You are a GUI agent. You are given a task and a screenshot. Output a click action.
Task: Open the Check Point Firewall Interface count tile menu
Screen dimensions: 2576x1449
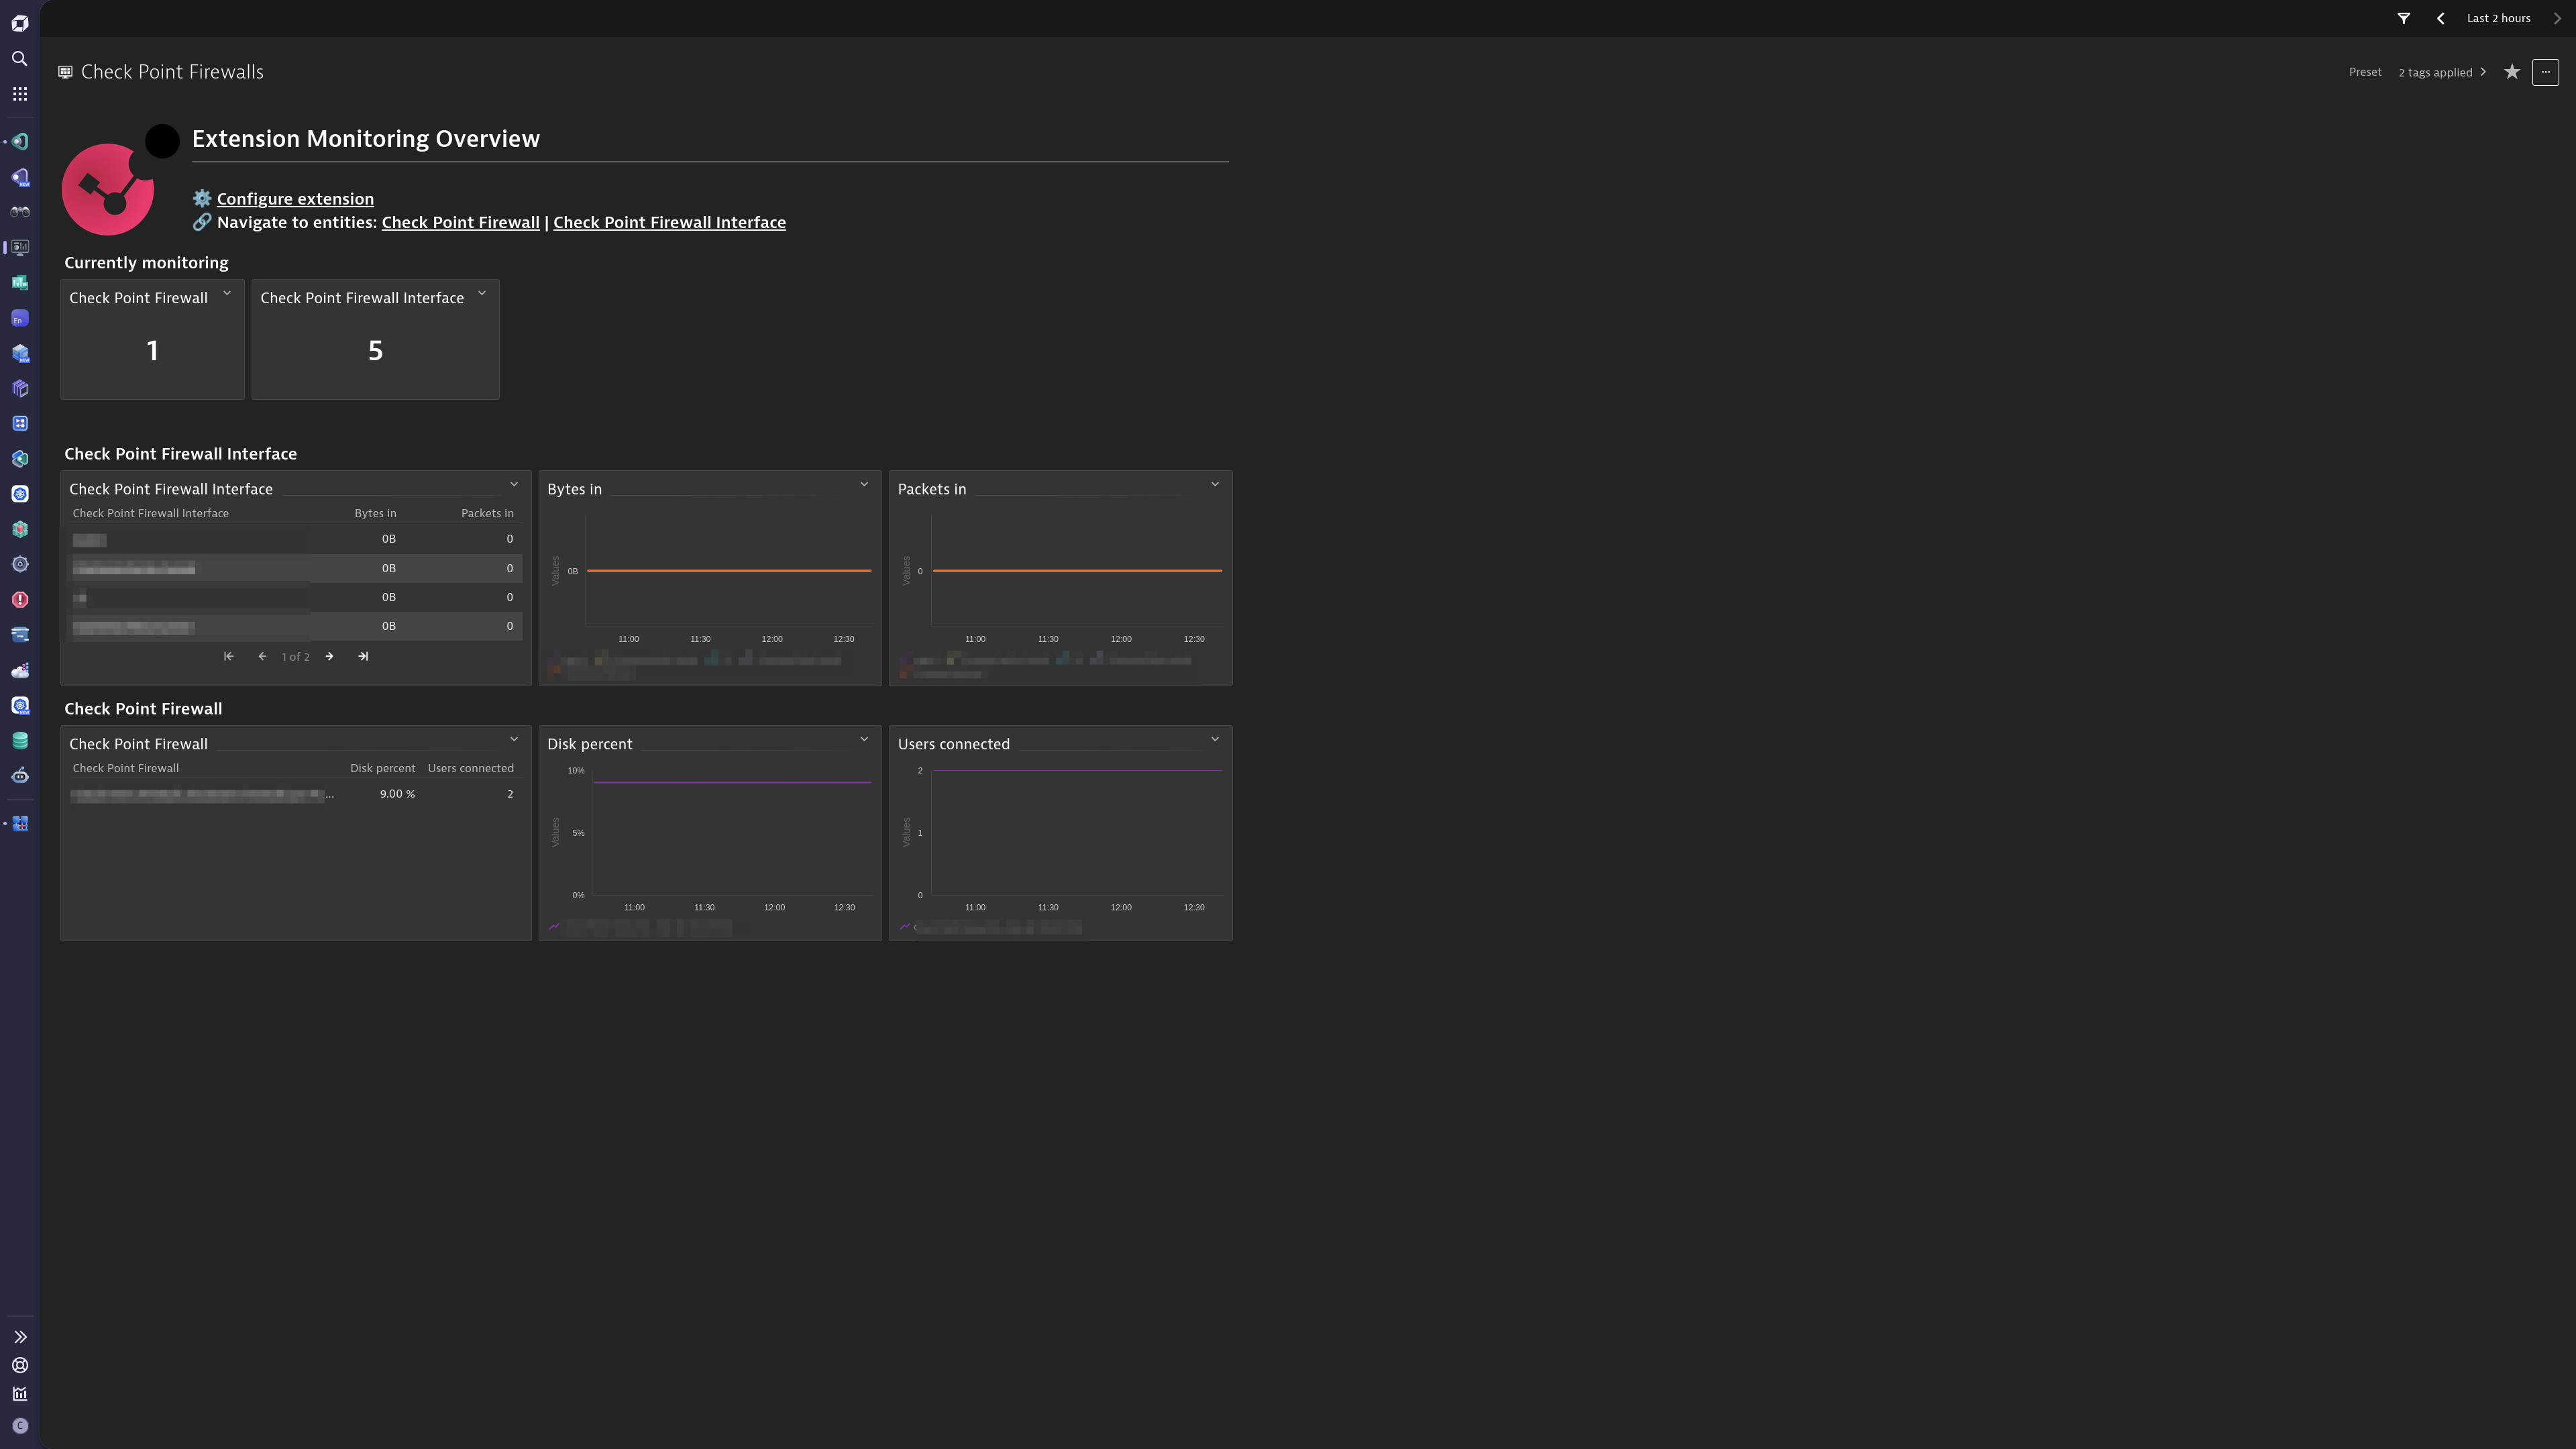(482, 293)
